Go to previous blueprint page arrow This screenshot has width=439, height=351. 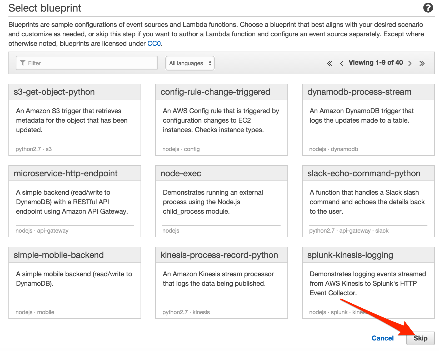click(342, 63)
